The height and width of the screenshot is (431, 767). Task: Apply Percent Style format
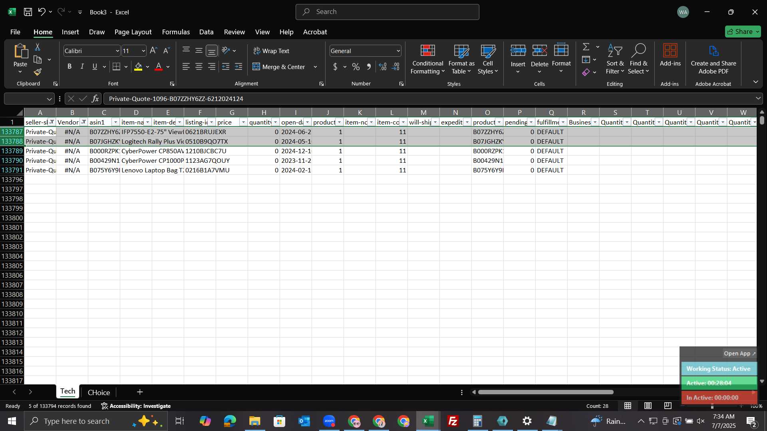356,67
